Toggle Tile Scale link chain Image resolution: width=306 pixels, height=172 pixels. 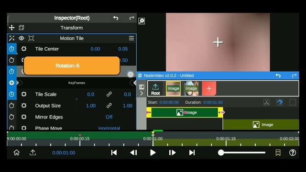[x=109, y=95]
